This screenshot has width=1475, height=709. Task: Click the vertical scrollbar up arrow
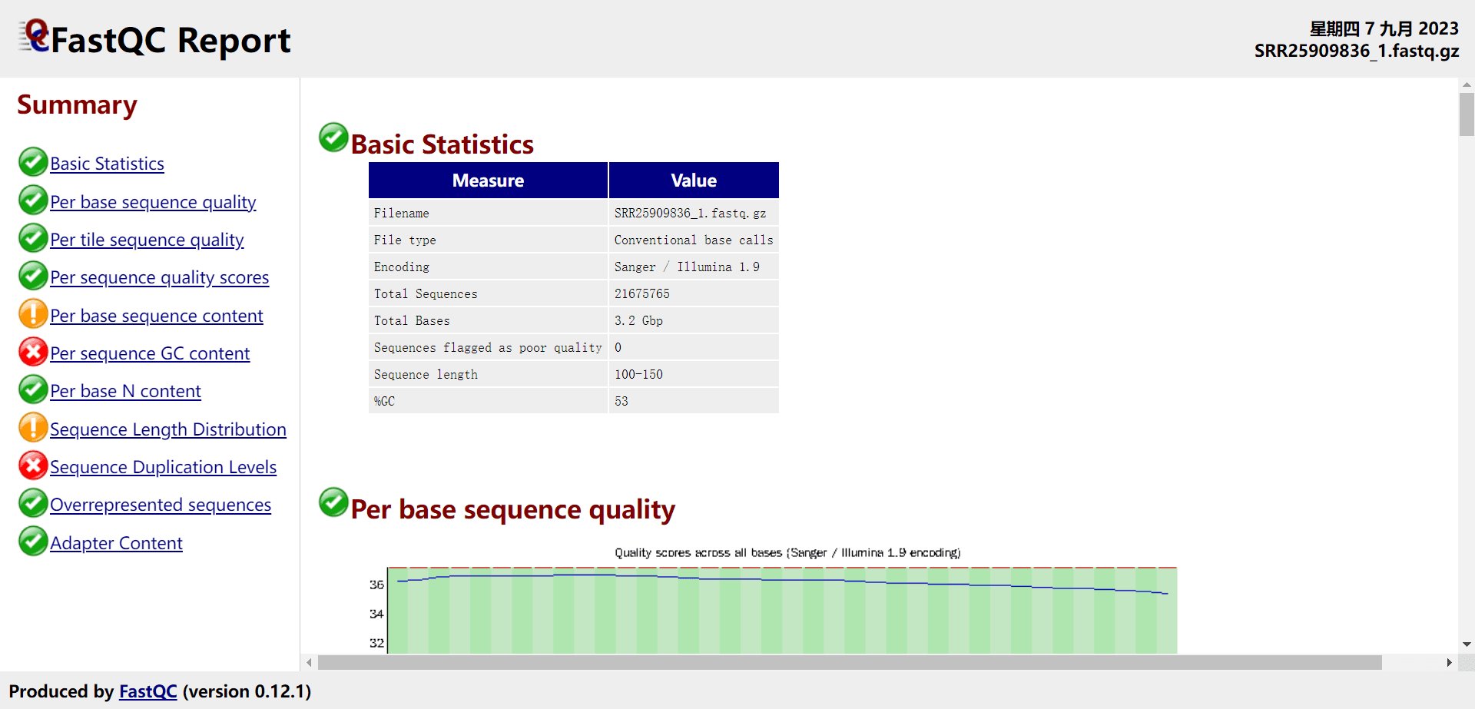click(x=1467, y=84)
